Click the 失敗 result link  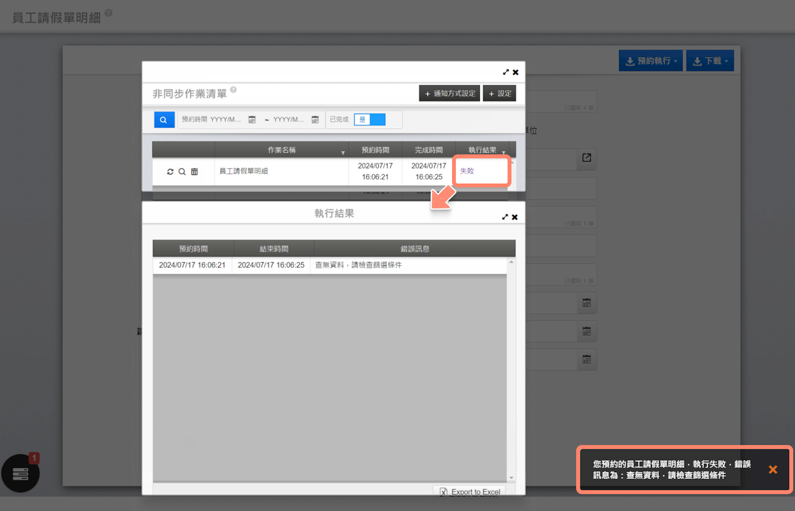click(467, 171)
